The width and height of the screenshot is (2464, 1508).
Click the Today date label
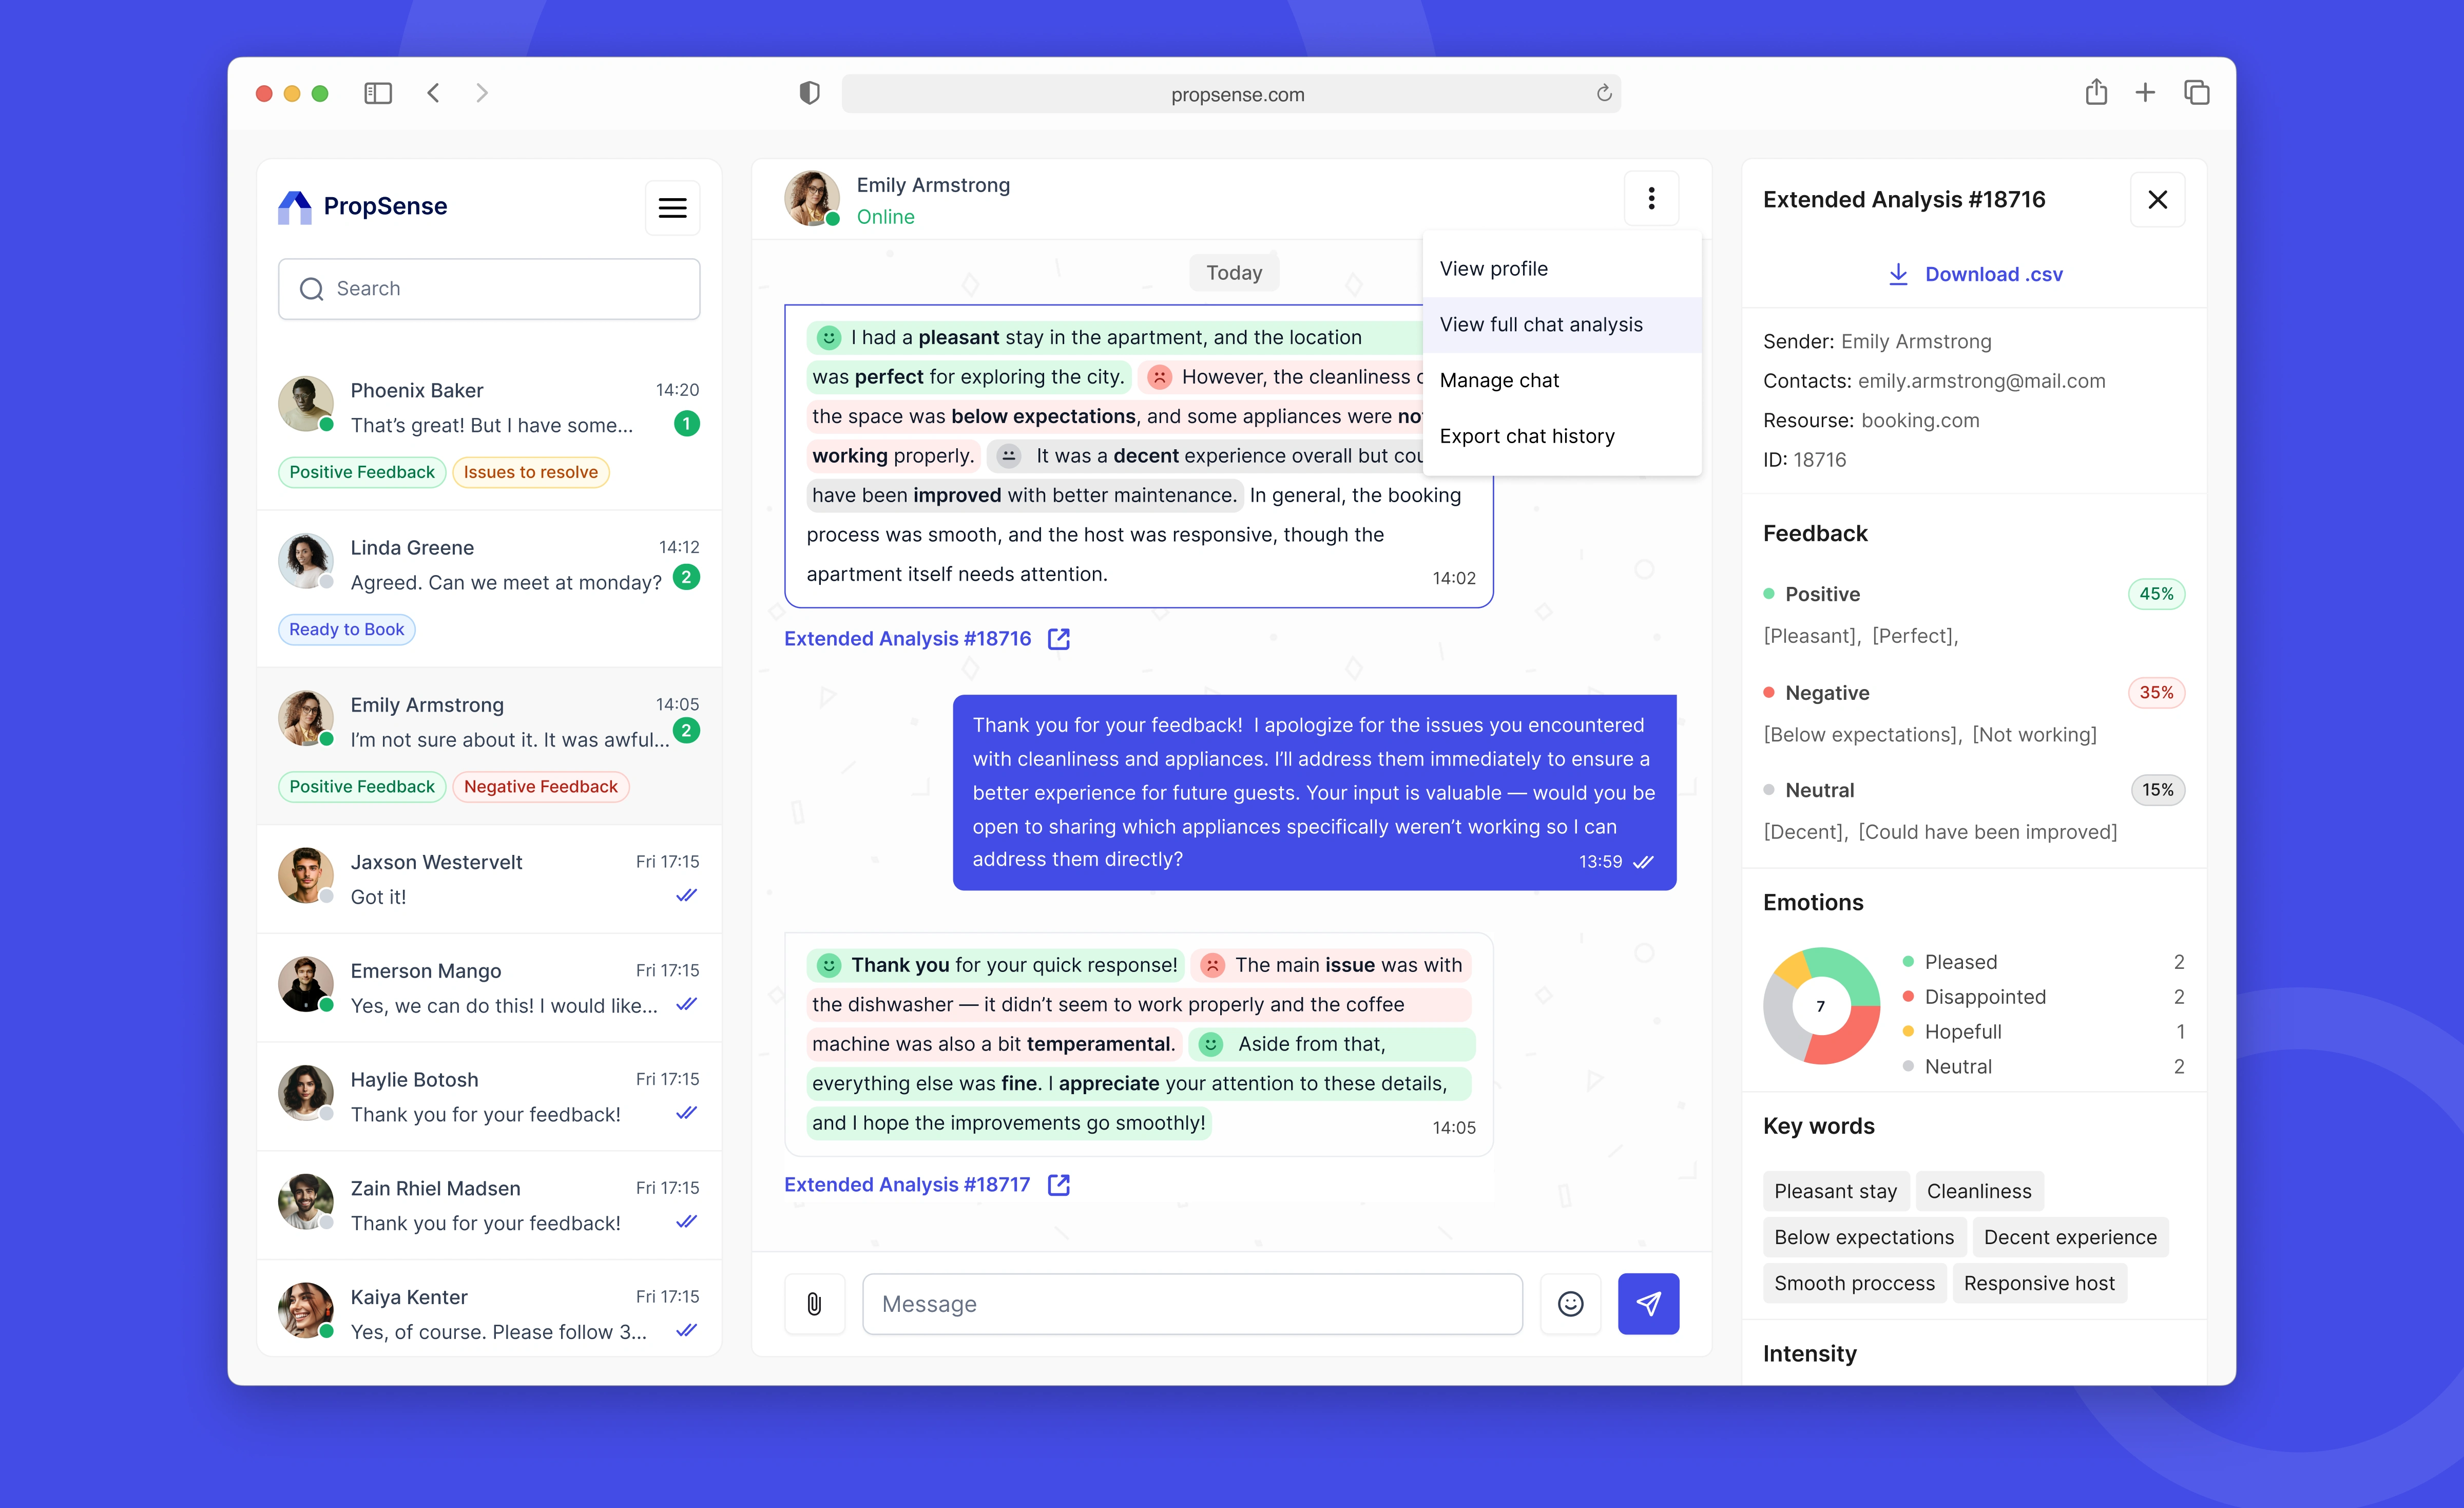coord(1234,273)
